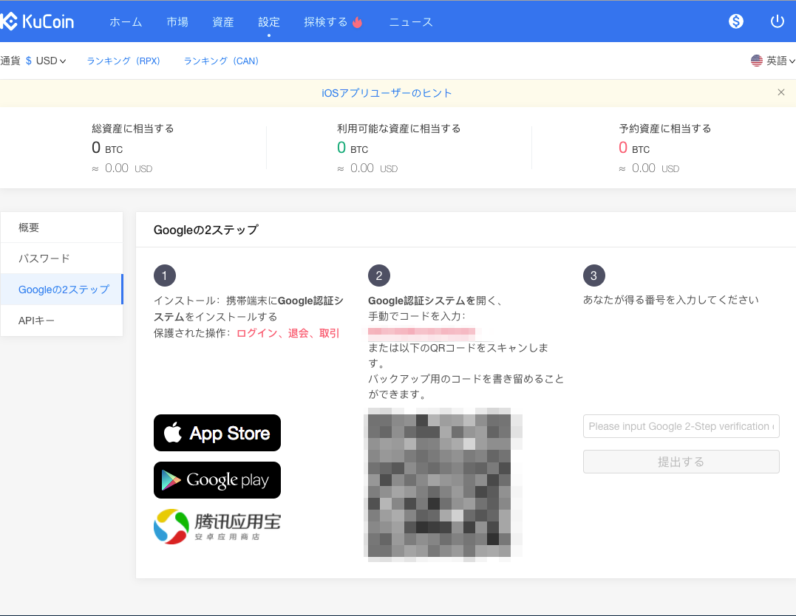The width and height of the screenshot is (796, 616).
Task: Open the App Store download badge
Action: click(217, 433)
